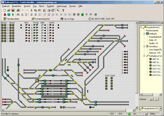Open the Block menu

[42, 6]
